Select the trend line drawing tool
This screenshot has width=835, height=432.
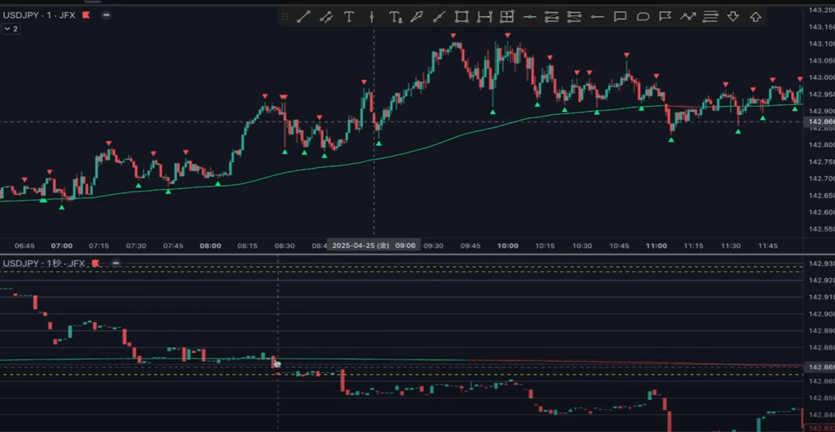[x=304, y=16]
